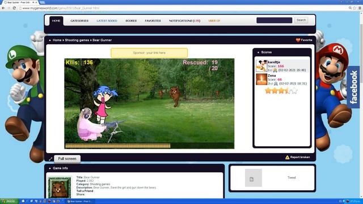This screenshot has height=204, width=363.
Task: Add game via the Favorite heart icon
Action: coord(298,40)
